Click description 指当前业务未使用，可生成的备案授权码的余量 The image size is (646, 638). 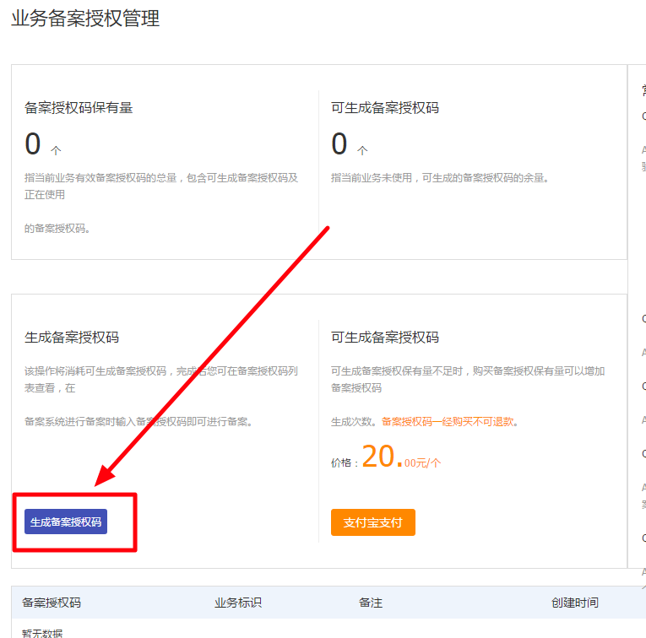440,178
